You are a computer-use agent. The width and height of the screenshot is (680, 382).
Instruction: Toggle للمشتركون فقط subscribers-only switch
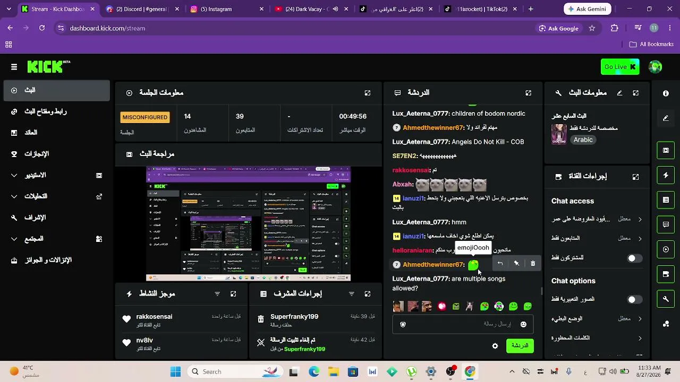pos(634,258)
